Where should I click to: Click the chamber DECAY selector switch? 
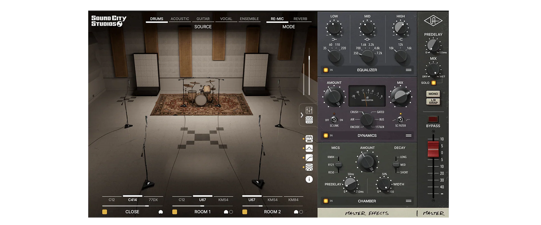tap(396, 165)
